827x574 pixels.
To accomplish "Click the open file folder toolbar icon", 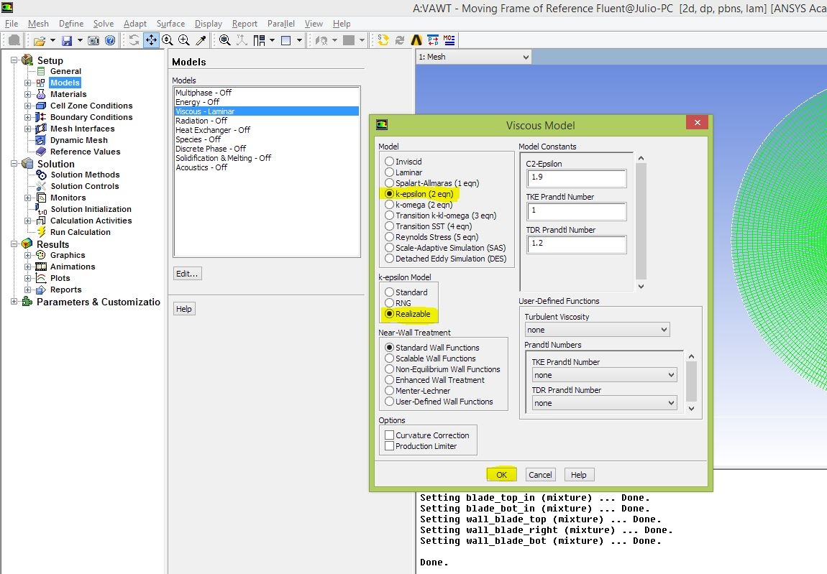I will coord(39,40).
